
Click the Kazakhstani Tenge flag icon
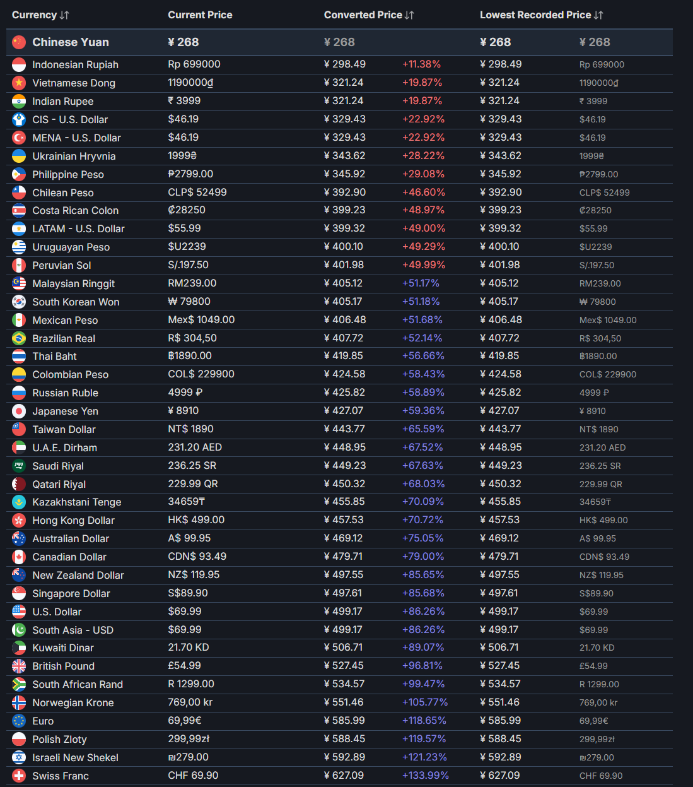pyautogui.click(x=19, y=502)
